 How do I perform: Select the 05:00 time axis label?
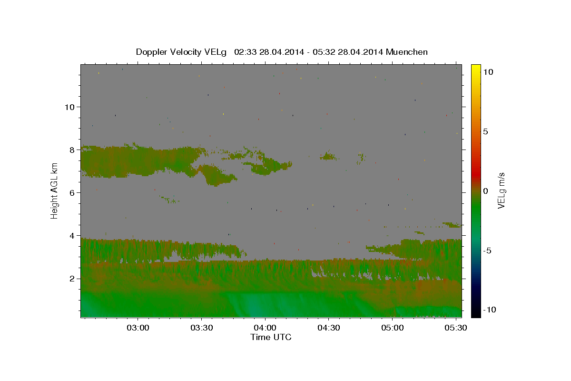click(x=393, y=328)
